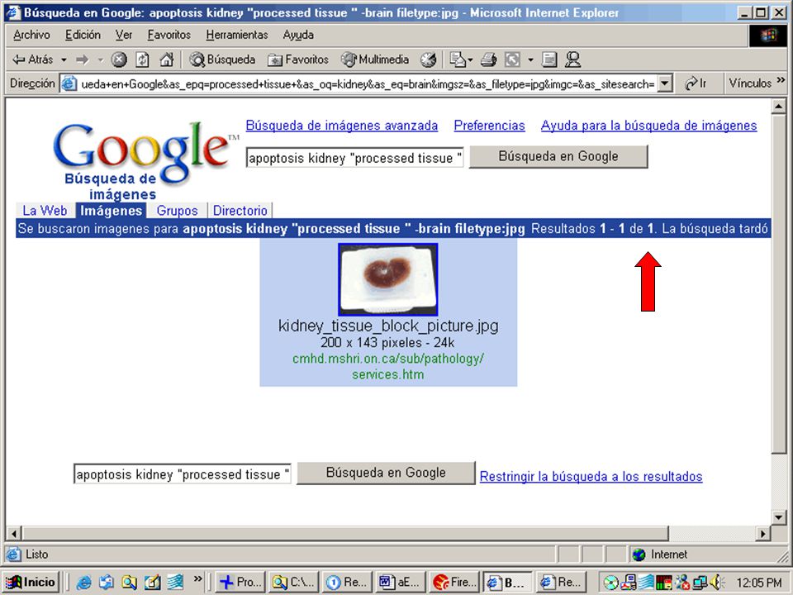The width and height of the screenshot is (793, 595).
Task: Click the 12:05 PM clock
Action: pyautogui.click(x=759, y=583)
